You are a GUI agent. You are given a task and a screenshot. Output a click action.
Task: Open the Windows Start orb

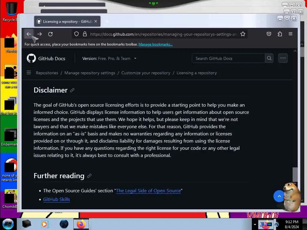coord(8,224)
